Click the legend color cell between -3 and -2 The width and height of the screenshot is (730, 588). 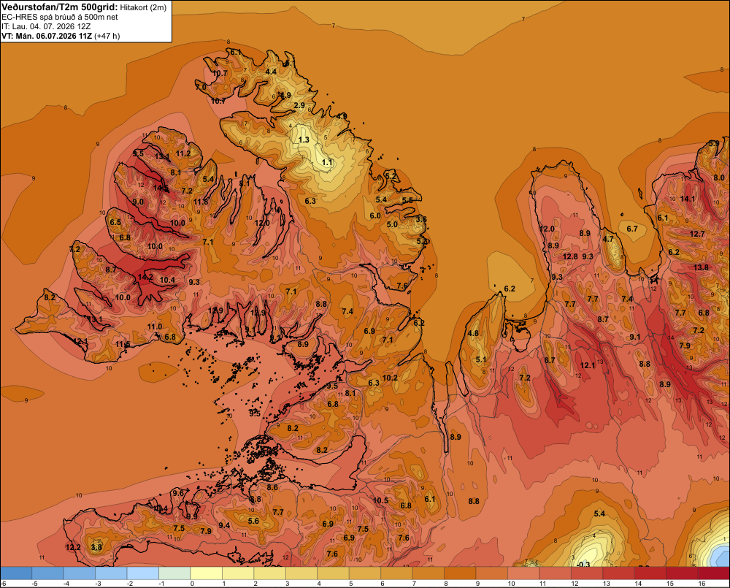coord(111,573)
